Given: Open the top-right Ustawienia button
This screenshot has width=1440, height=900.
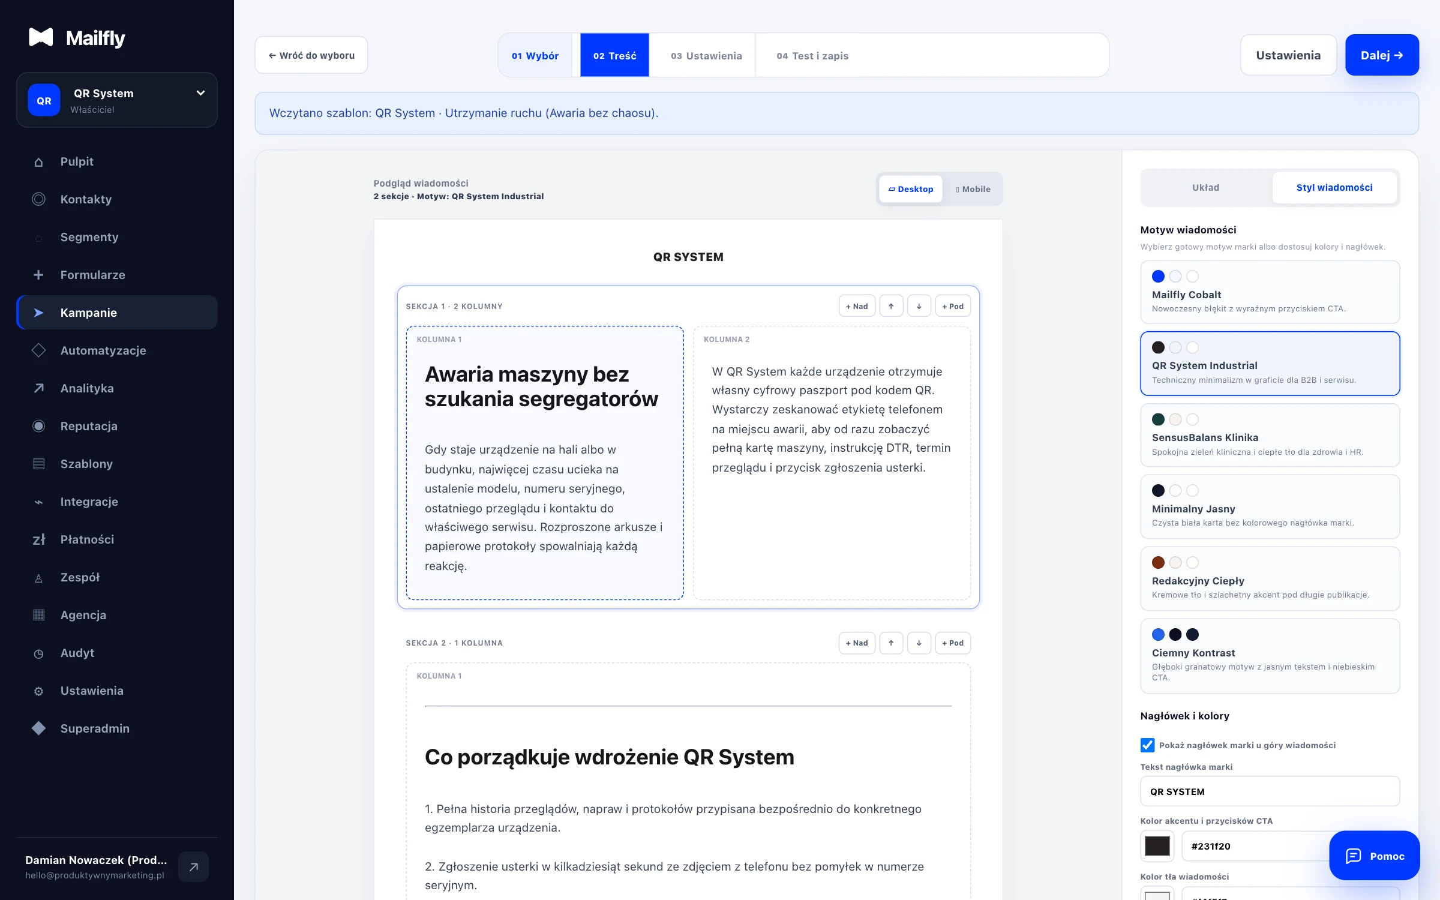Looking at the screenshot, I should pyautogui.click(x=1288, y=55).
